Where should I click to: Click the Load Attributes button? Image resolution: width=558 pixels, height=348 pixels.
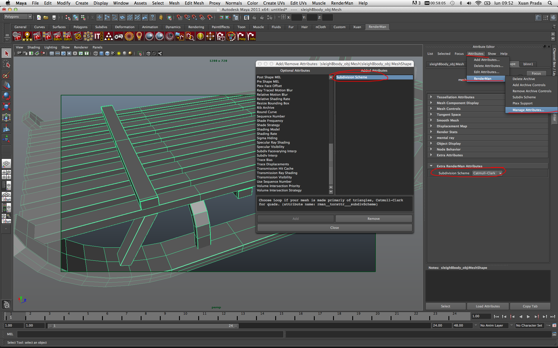pyautogui.click(x=488, y=306)
